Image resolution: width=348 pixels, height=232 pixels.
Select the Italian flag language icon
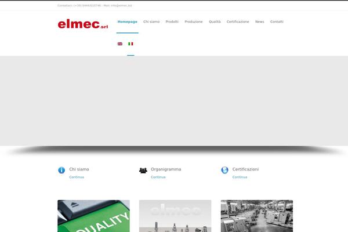coord(130,43)
